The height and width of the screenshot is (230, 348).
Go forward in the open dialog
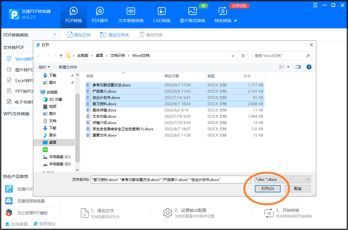point(48,56)
